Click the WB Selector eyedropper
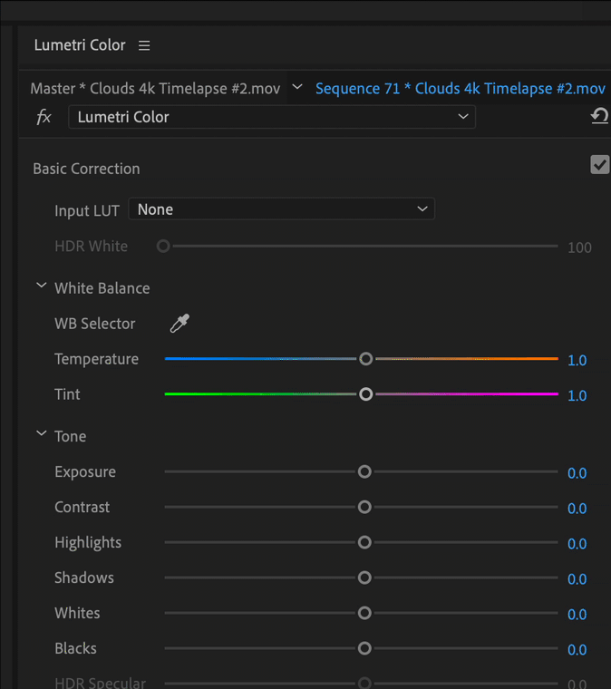The image size is (611, 689). coord(179,324)
